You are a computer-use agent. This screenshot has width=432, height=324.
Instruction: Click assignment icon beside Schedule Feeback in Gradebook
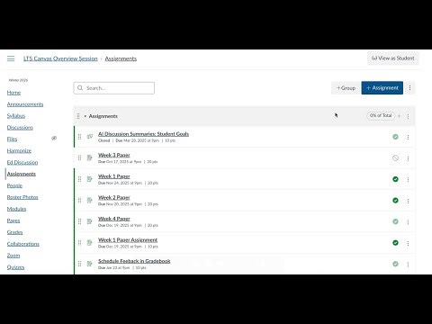(90, 264)
